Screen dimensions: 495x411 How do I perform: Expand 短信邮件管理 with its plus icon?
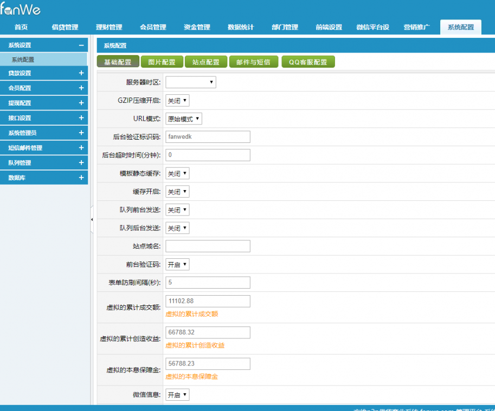point(81,147)
